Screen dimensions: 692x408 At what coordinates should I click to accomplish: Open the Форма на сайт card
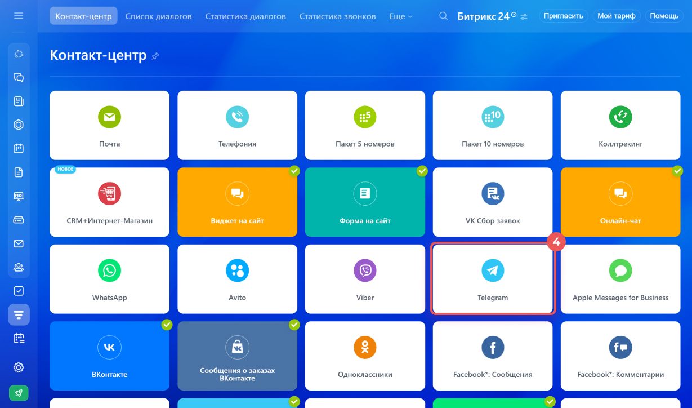point(365,202)
